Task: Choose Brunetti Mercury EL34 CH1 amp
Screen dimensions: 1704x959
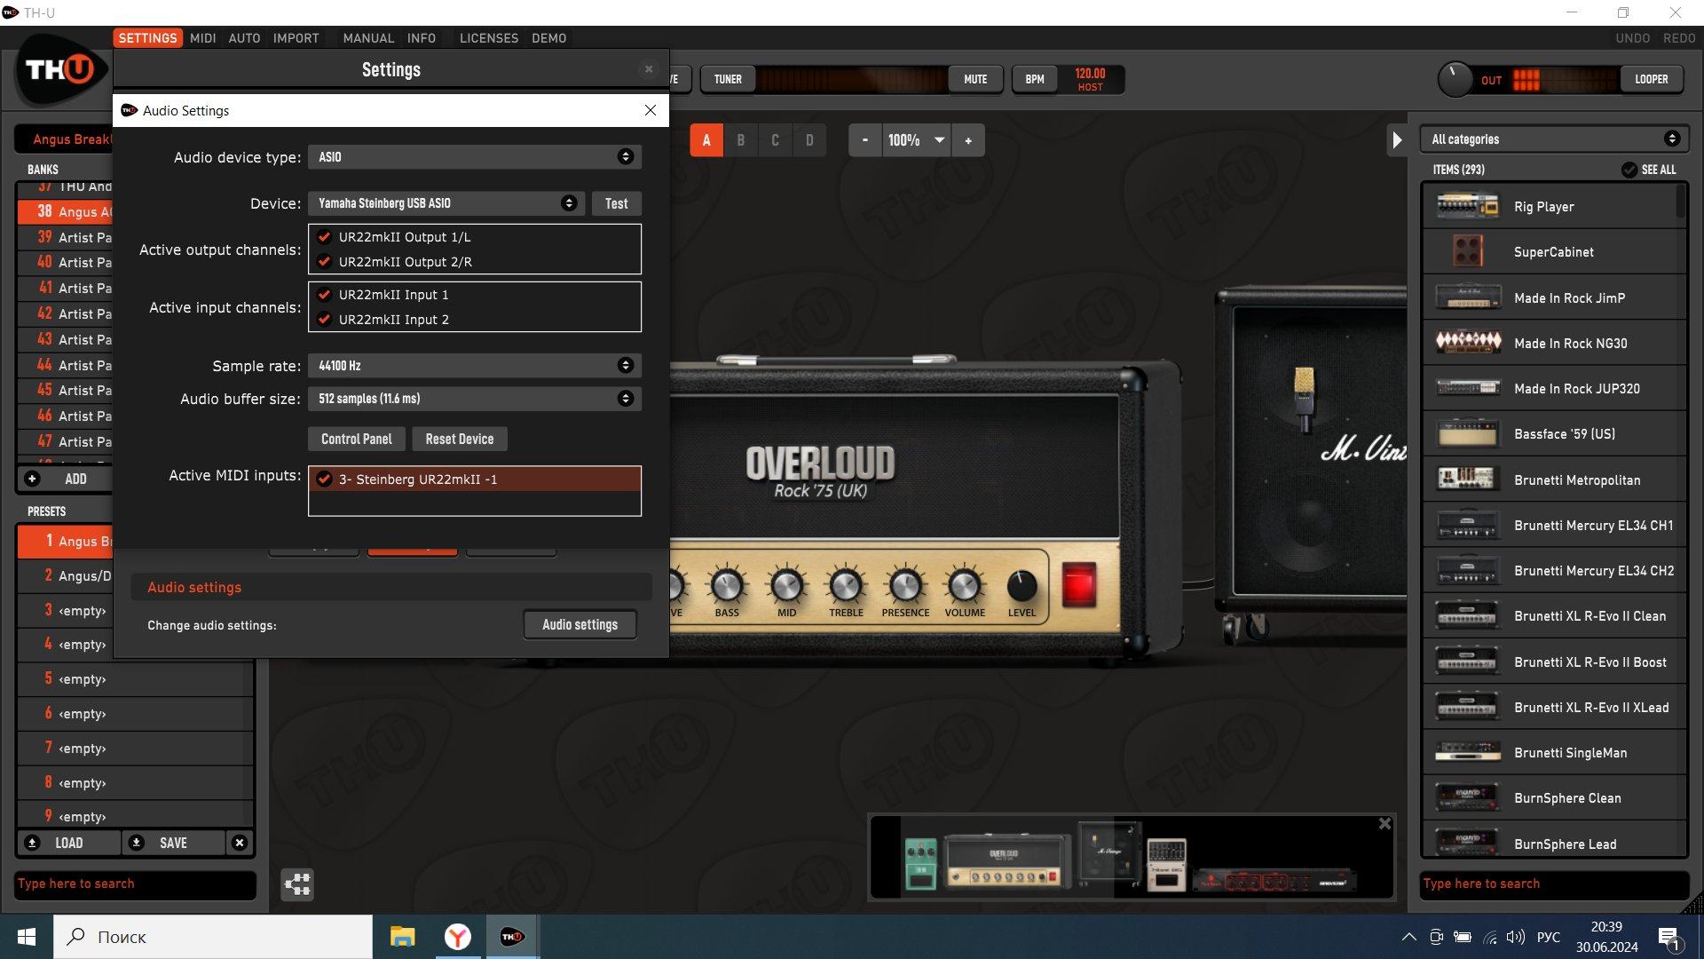Action: pyautogui.click(x=1554, y=525)
